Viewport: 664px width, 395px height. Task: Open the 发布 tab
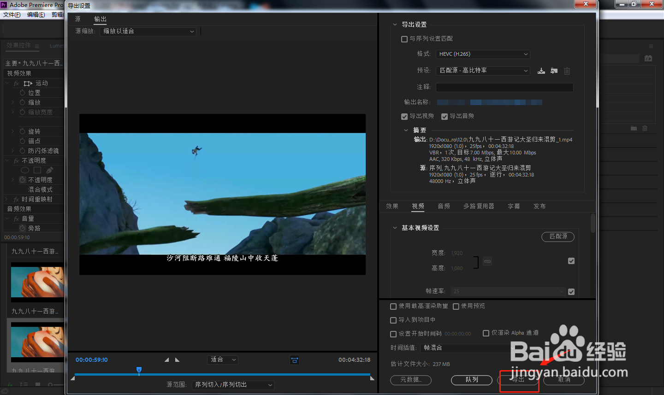point(539,206)
